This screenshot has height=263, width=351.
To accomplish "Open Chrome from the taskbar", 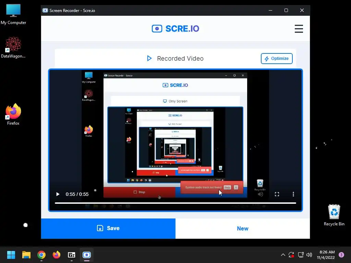I will (41, 255).
